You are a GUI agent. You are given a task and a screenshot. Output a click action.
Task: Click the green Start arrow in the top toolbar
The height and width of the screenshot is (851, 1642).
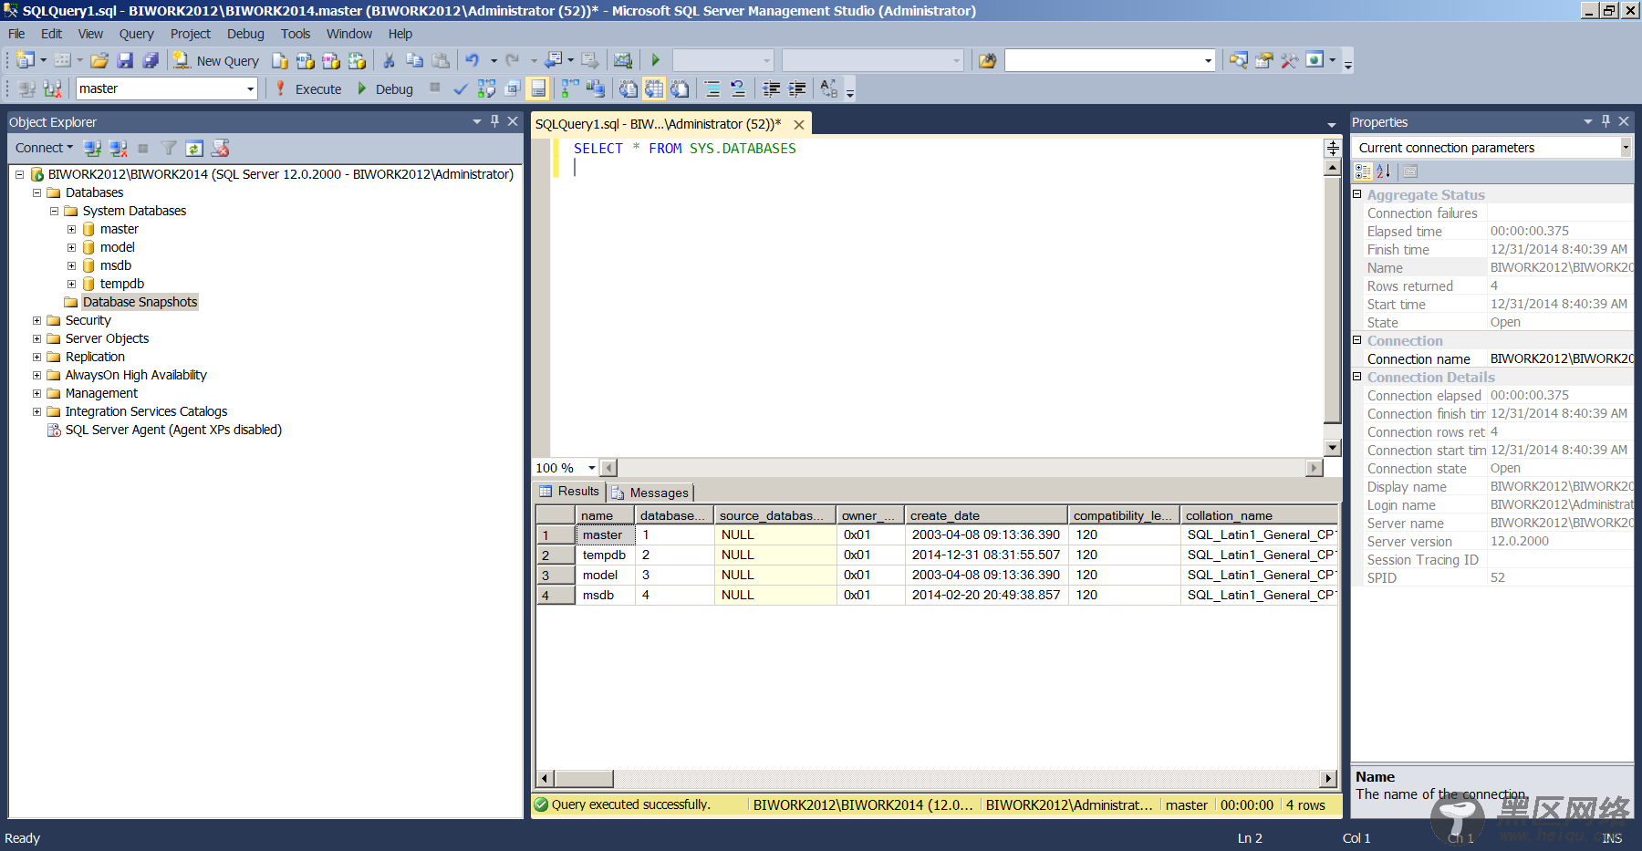pos(655,61)
